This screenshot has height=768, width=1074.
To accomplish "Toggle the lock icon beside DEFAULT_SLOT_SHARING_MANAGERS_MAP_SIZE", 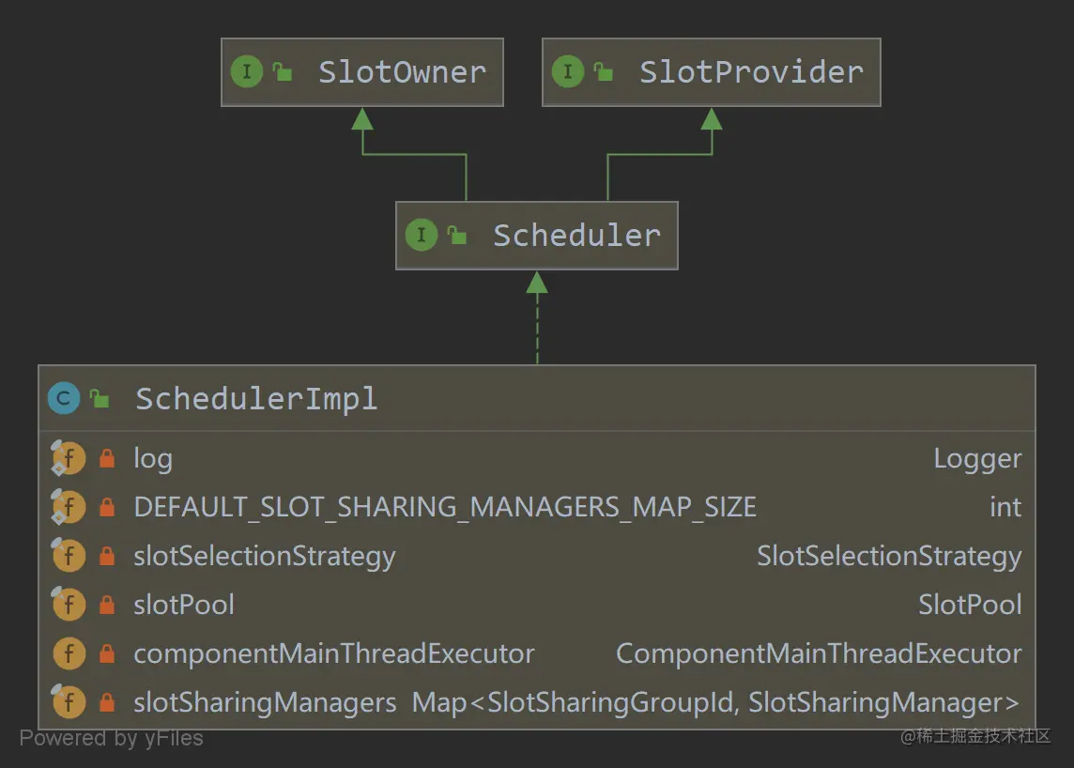I will 106,506.
